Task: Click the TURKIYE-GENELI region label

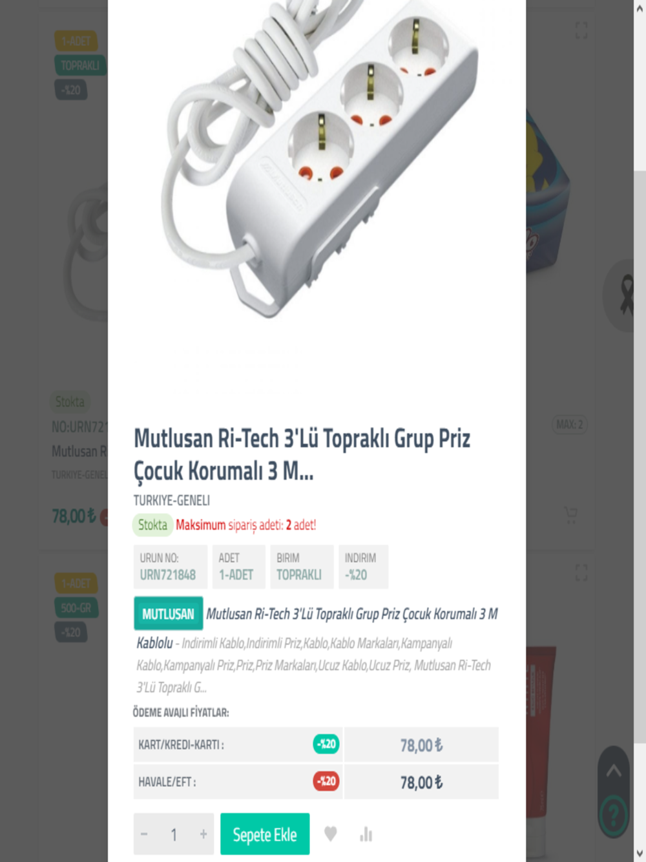Action: tap(172, 500)
